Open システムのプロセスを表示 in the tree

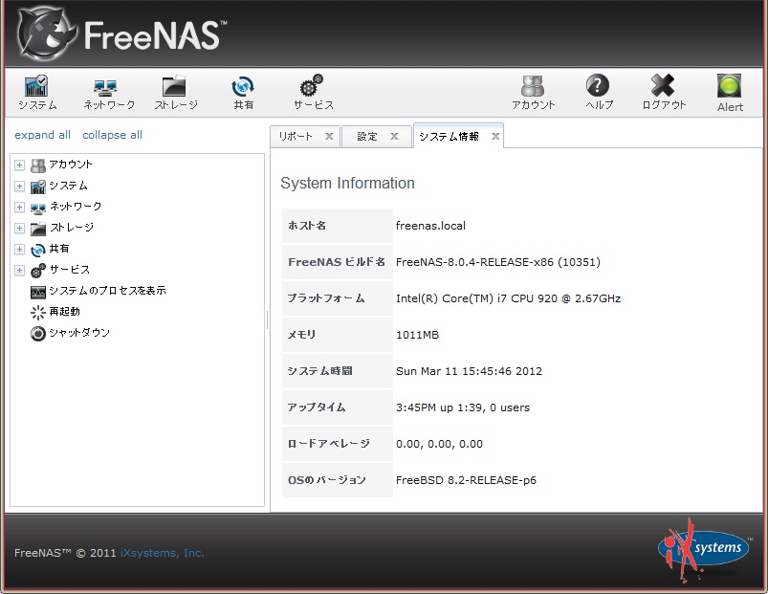point(108,291)
